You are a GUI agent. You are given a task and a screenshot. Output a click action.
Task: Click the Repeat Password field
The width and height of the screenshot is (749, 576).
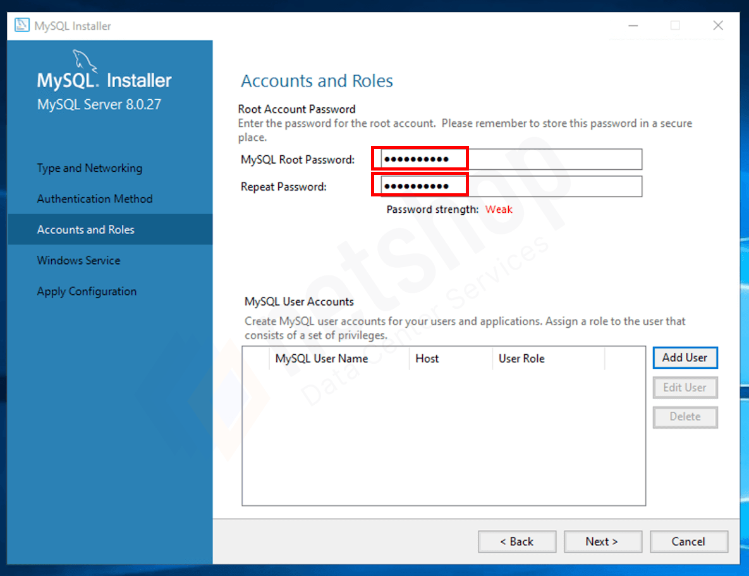click(506, 186)
